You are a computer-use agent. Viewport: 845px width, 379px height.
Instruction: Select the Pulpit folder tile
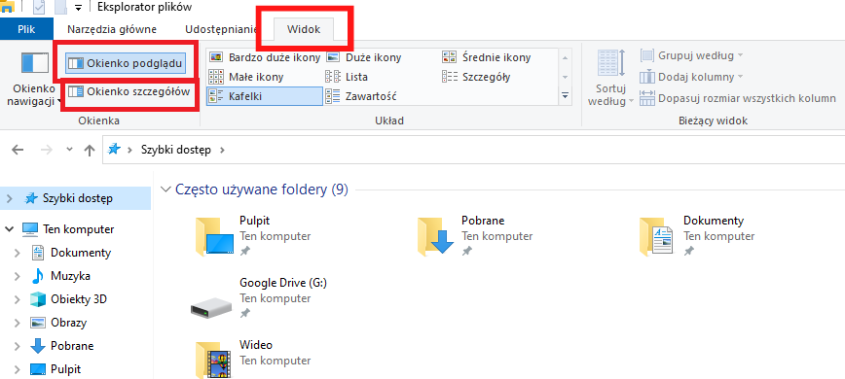click(x=253, y=236)
